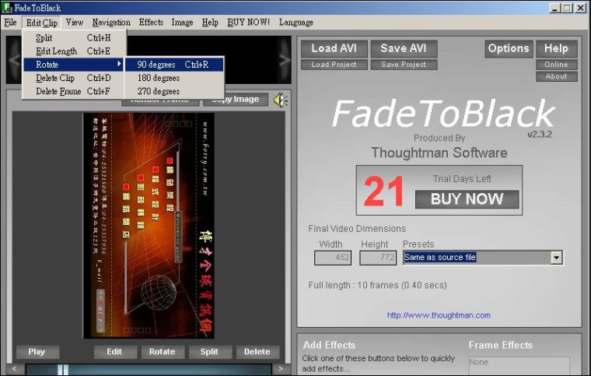Open the Help menu

(210, 23)
